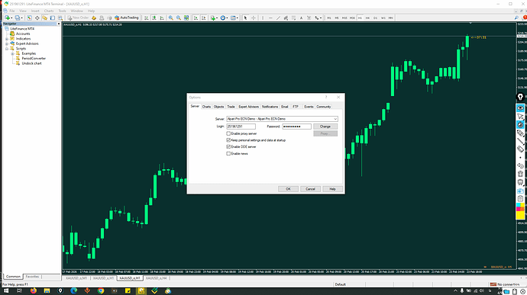The width and height of the screenshot is (527, 295).
Task: Toggle Auto Scroll chart icon
Action: [x=196, y=18]
